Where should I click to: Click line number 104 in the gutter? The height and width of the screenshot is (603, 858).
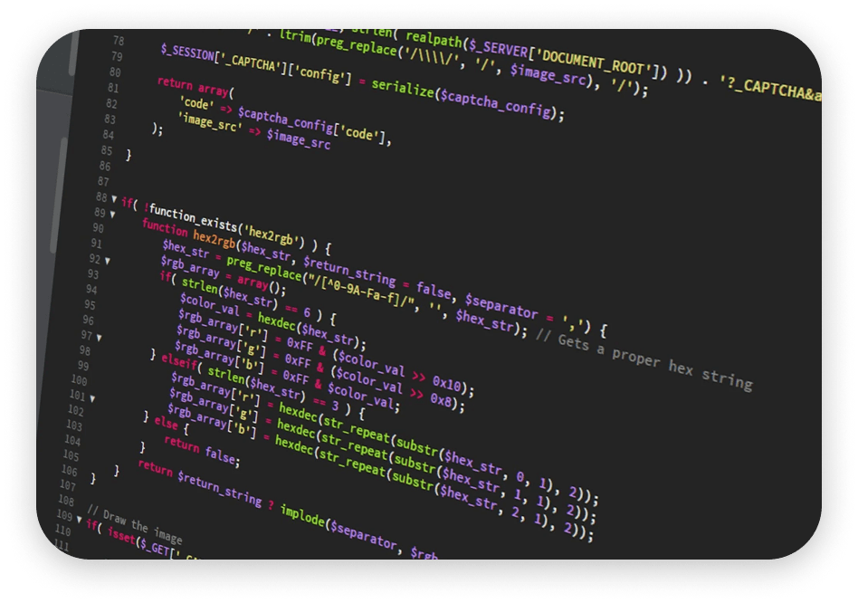pyautogui.click(x=70, y=439)
